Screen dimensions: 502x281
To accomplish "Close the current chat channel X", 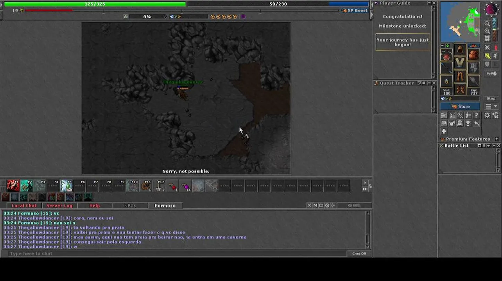I will pyautogui.click(x=309, y=205).
